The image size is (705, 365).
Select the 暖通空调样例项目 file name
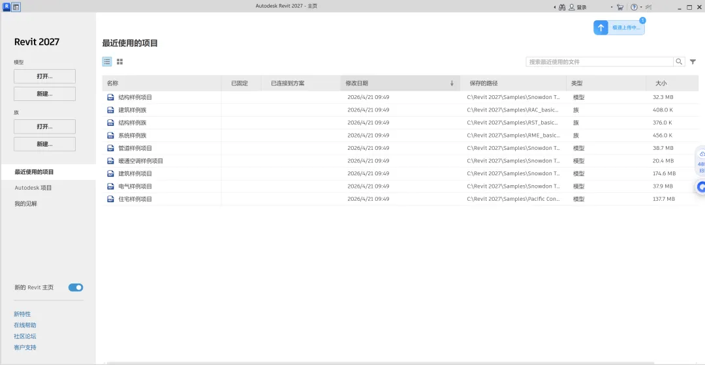pos(141,161)
